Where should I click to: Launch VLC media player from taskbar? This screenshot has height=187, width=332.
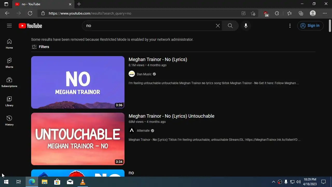pyautogui.click(x=83, y=182)
